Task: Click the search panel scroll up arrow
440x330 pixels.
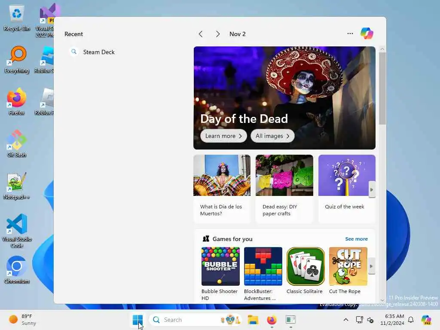Action: [382, 49]
